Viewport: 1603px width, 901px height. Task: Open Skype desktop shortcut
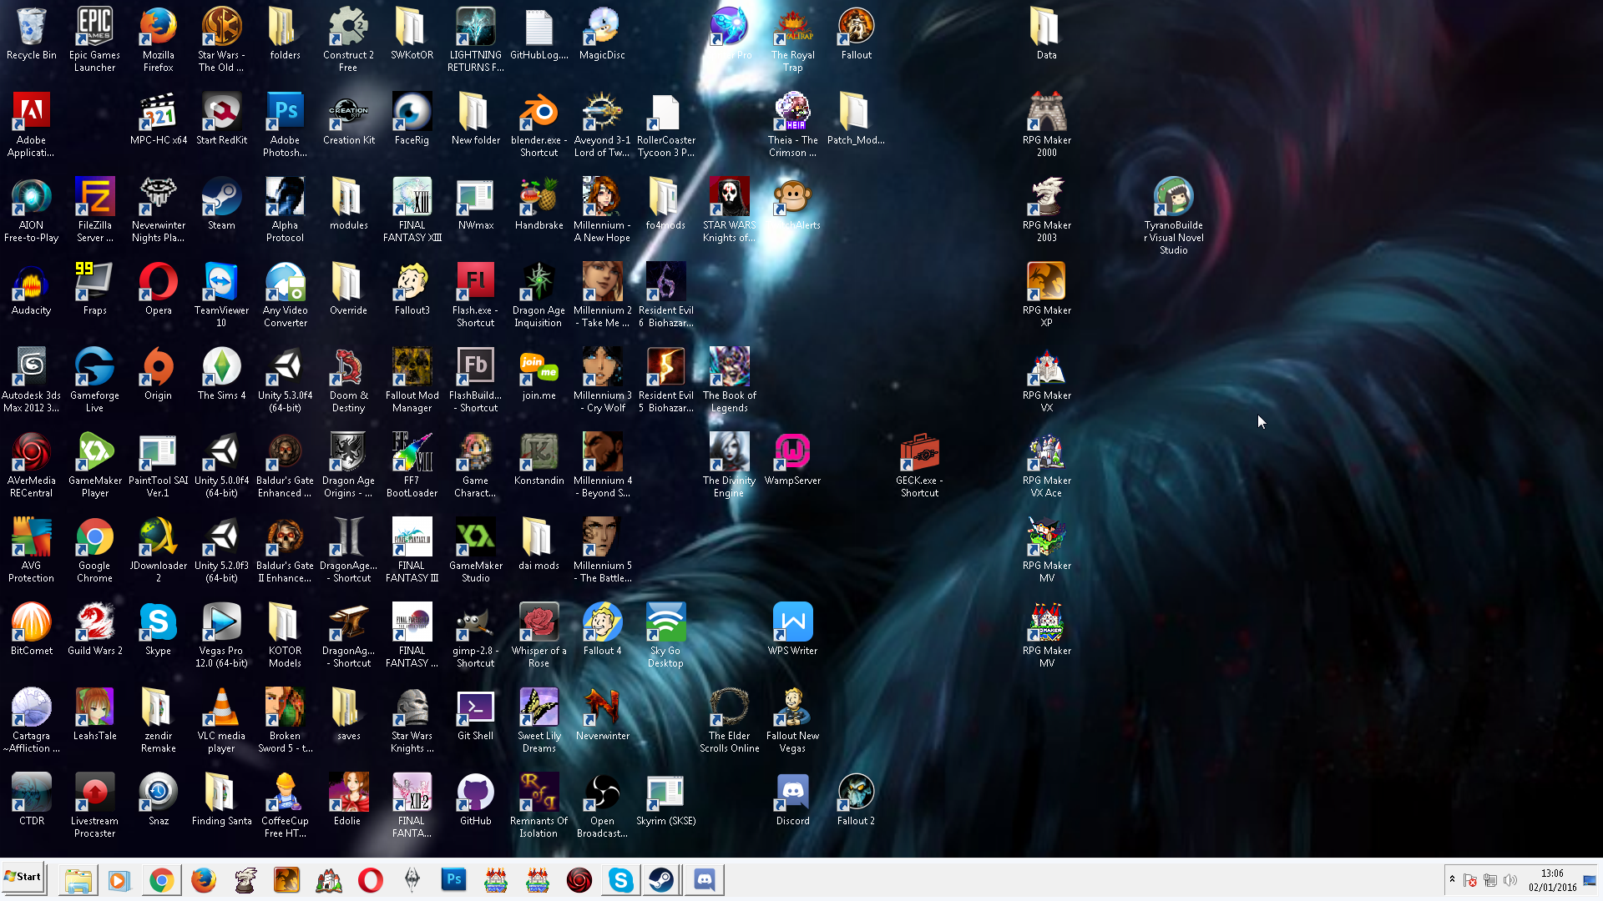tap(158, 630)
